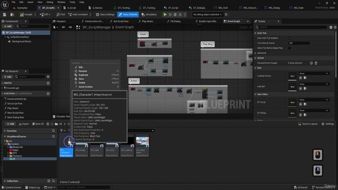Collapse the Graphs section
The image size is (338, 190).
[x=3, y=83]
